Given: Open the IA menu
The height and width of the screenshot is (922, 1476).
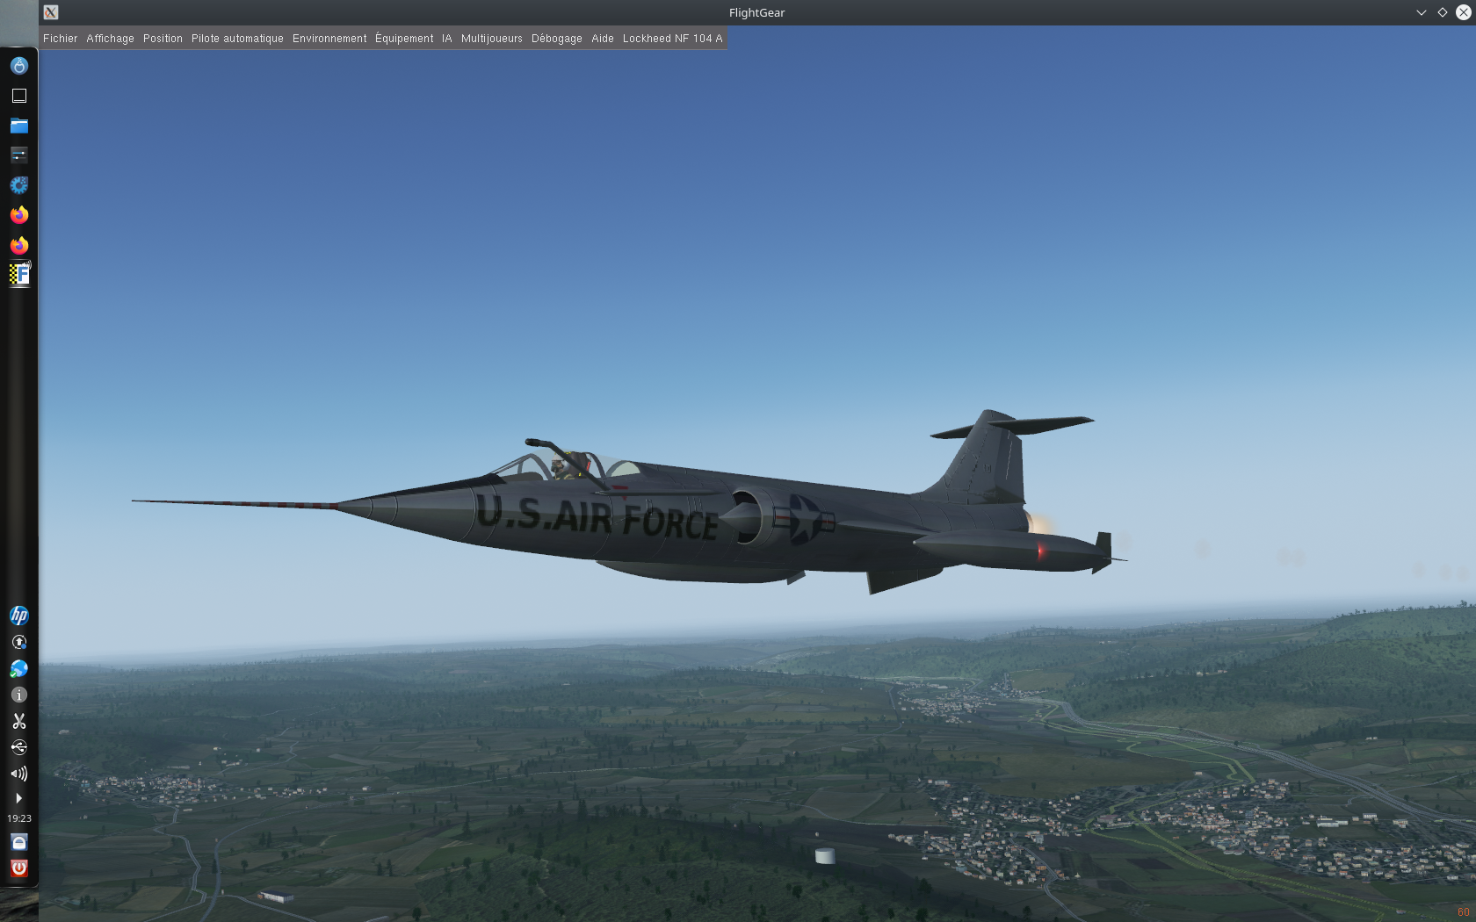Looking at the screenshot, I should pos(446,39).
